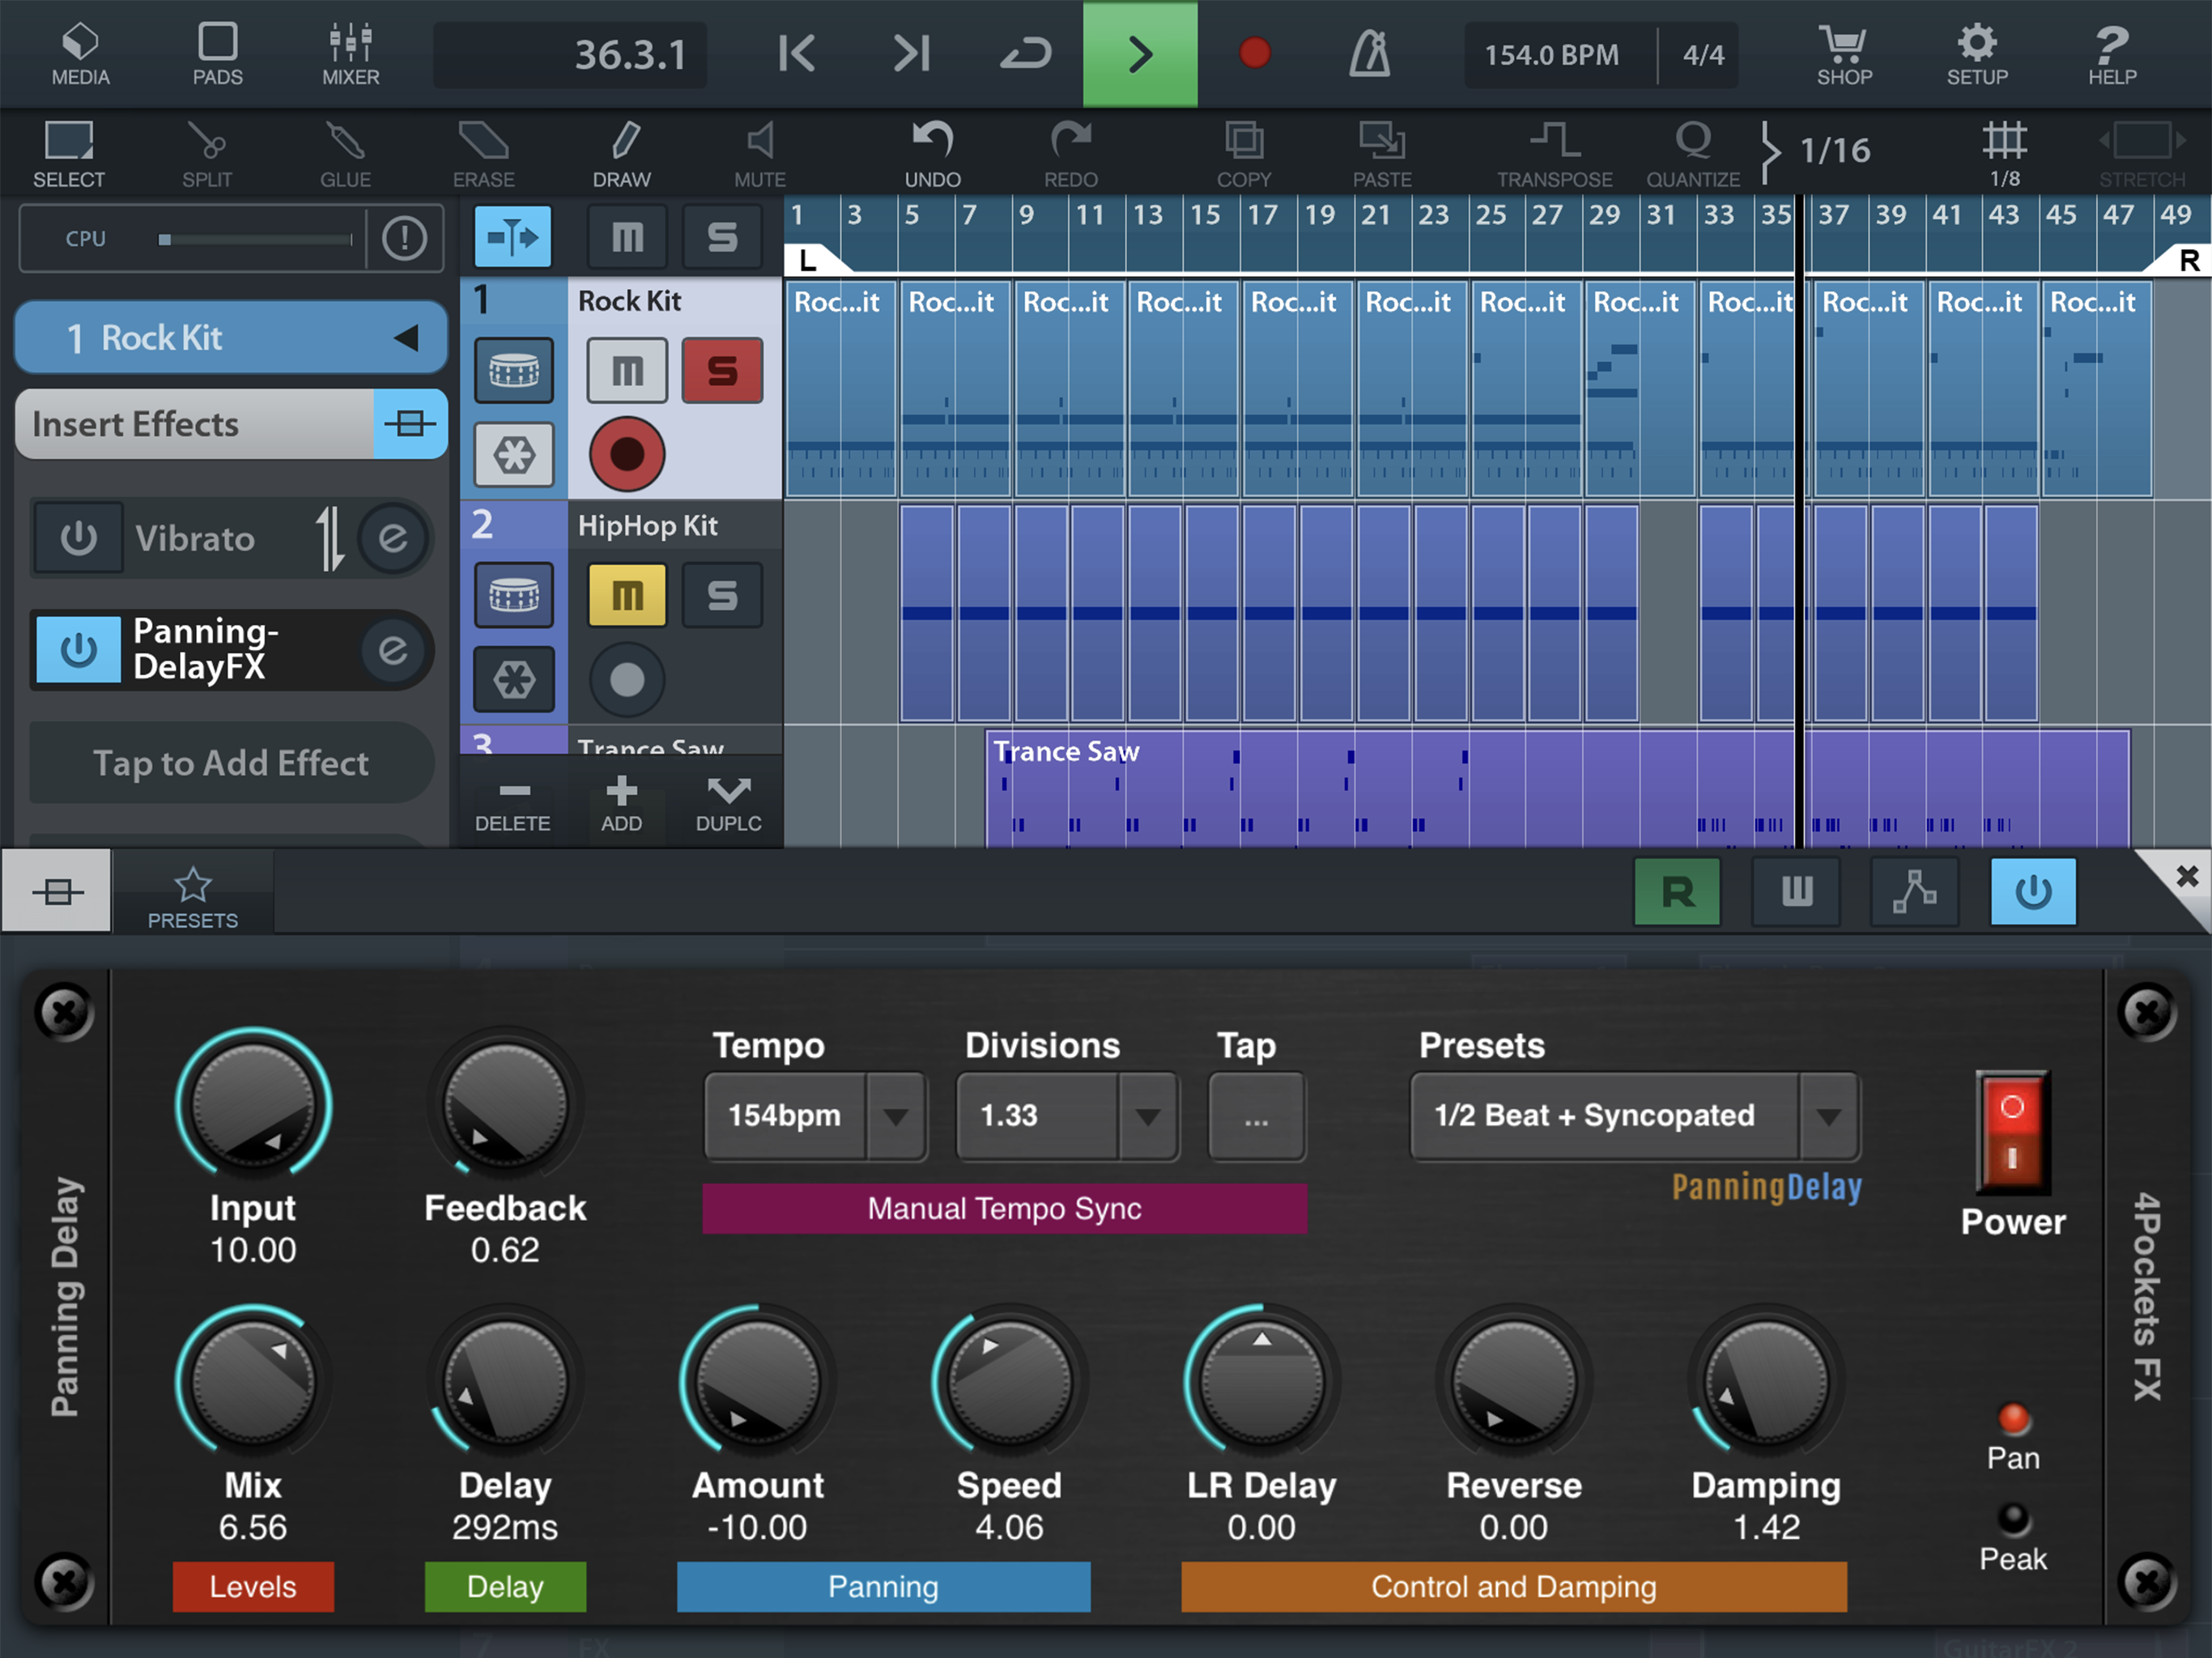This screenshot has height=1658, width=2212.
Task: Toggle the metronome icon
Action: pos(1369,54)
